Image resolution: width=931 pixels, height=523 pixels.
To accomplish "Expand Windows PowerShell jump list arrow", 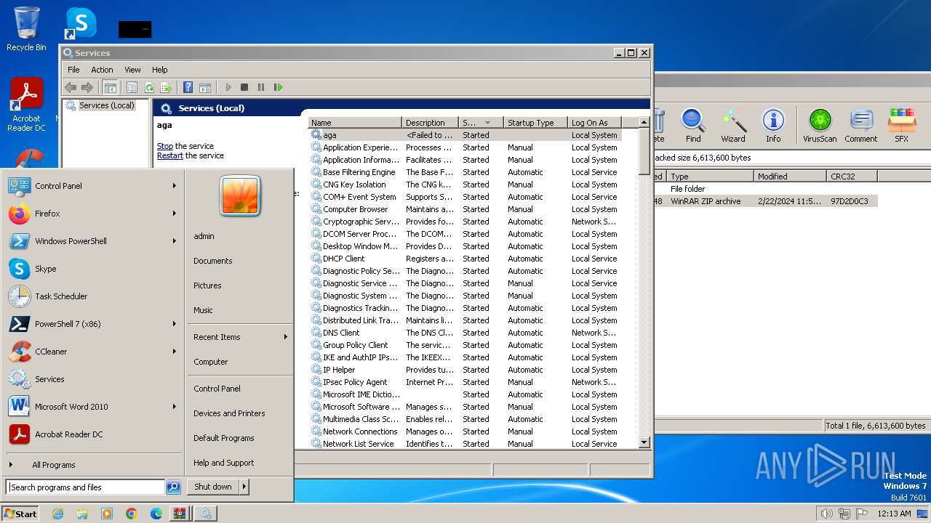I will coord(175,241).
